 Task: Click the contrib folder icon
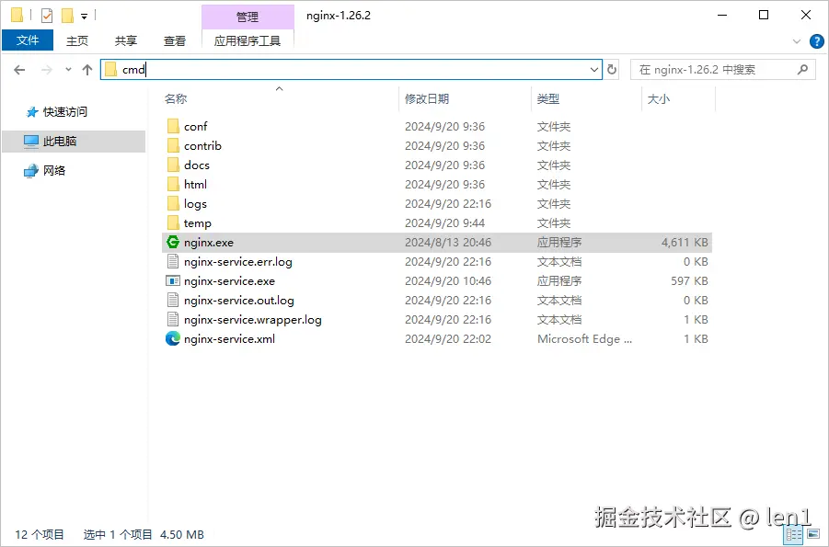[x=173, y=145]
